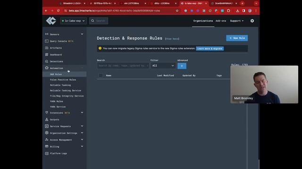This screenshot has width=302, height=169.
Task: Click the search magnifier icon in top bar
Action: pos(92,21)
